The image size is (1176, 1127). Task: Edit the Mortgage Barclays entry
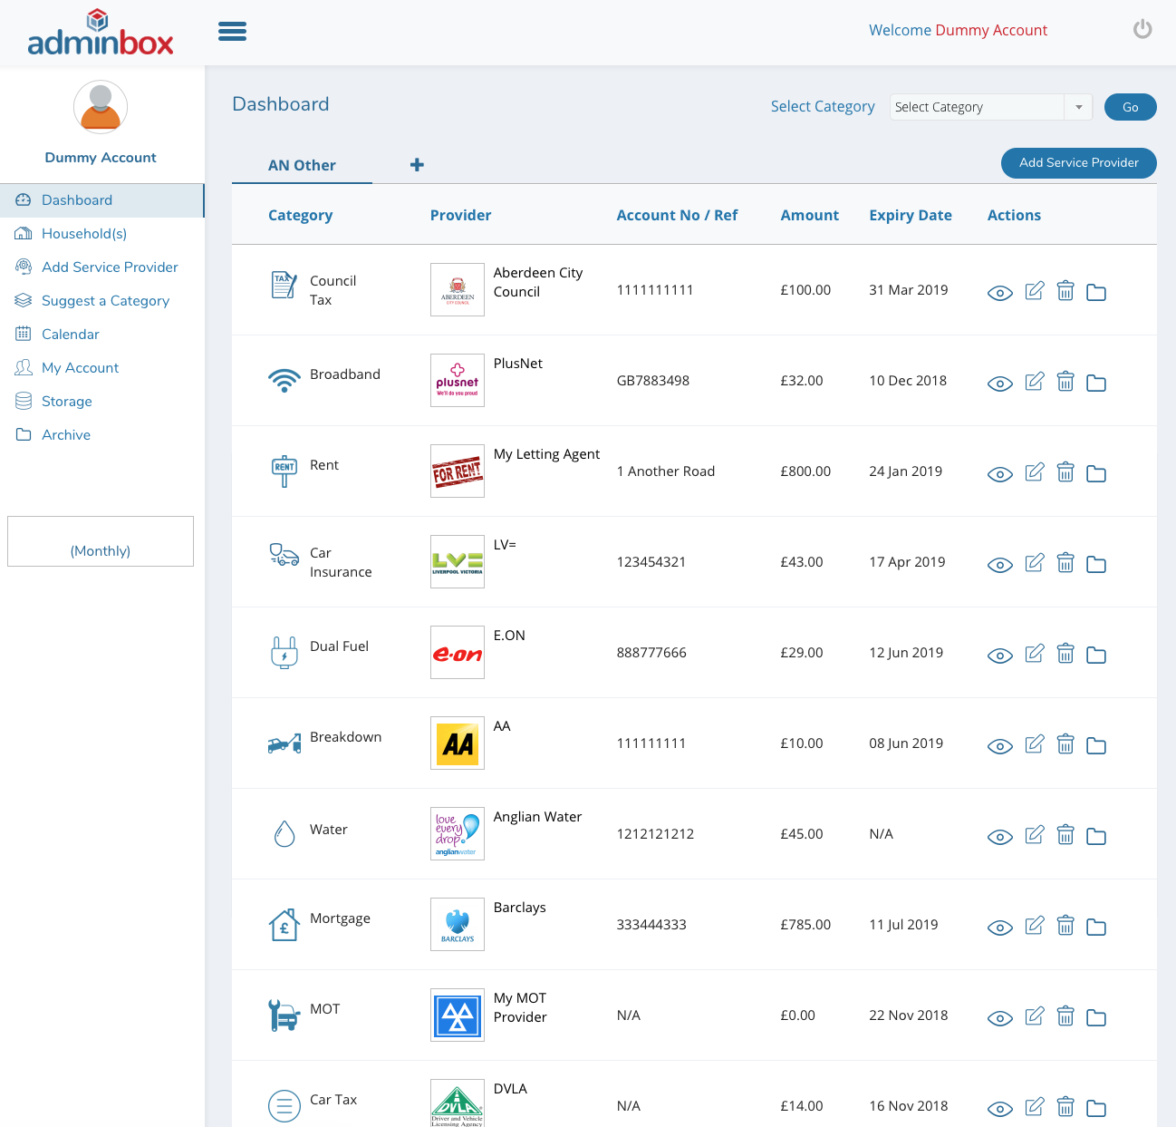(1035, 926)
